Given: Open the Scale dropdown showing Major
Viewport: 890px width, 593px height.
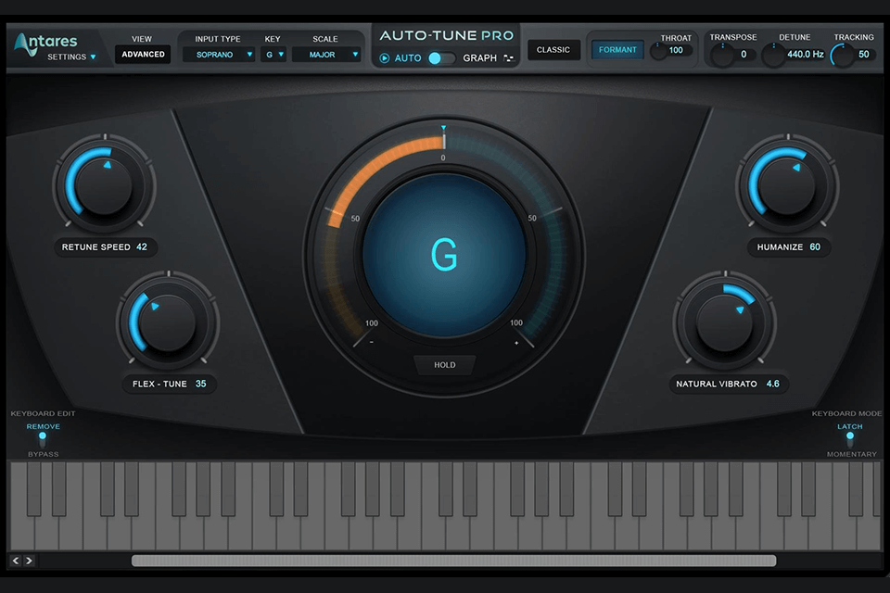Looking at the screenshot, I should (x=326, y=55).
